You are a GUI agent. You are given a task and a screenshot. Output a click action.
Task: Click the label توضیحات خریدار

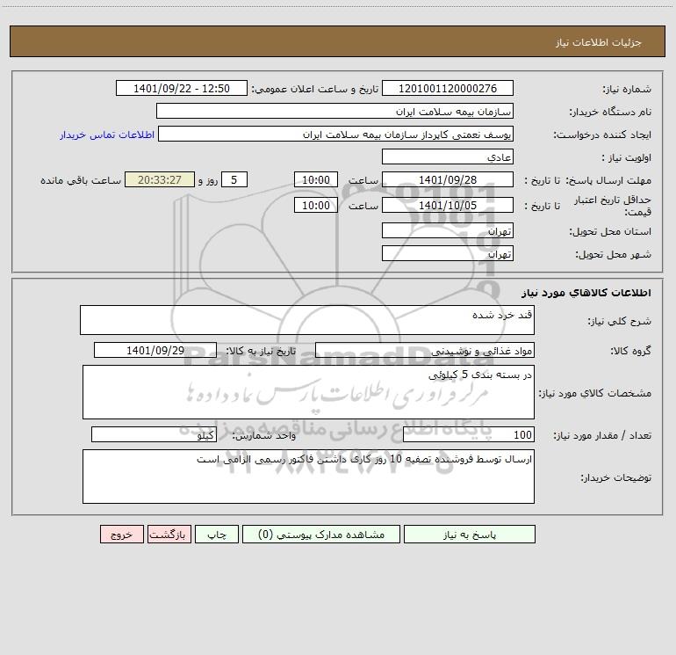point(615,477)
